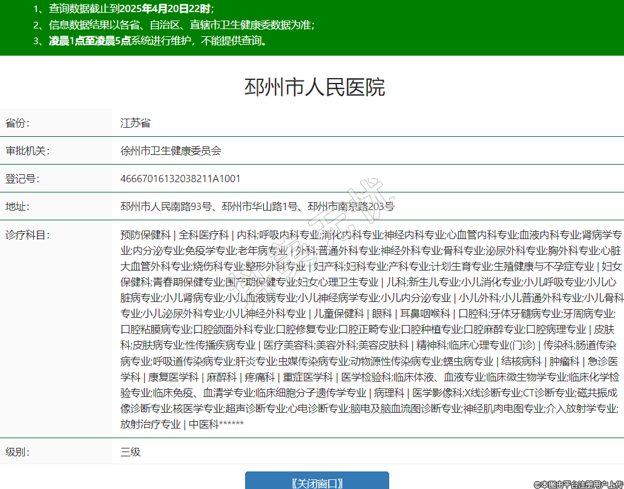Click the hospital title 邳州市人民医院

click(x=314, y=87)
